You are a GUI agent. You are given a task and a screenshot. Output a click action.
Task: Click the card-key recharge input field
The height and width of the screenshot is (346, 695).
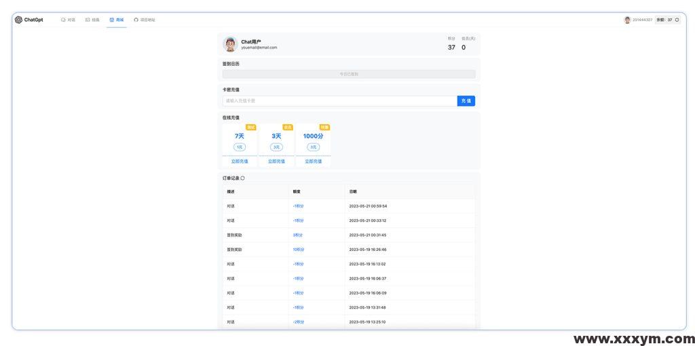coord(339,100)
